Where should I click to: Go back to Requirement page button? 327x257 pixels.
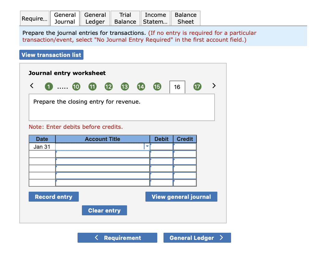117,238
